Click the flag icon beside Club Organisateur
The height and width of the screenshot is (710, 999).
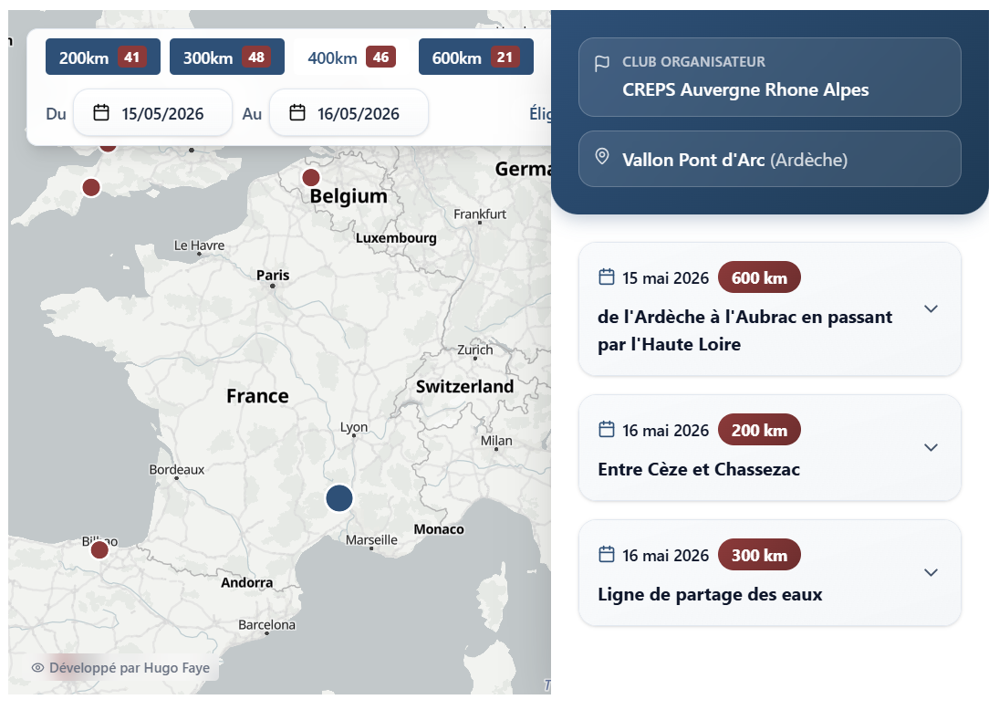[602, 64]
